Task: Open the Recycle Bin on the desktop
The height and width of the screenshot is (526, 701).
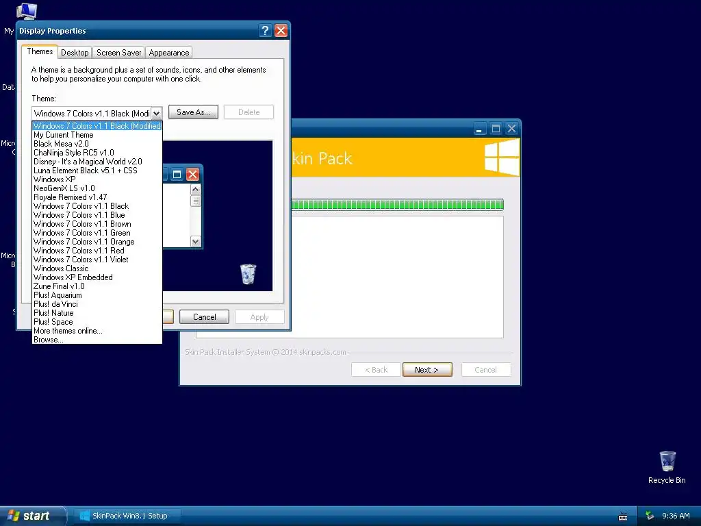Action: 667,467
